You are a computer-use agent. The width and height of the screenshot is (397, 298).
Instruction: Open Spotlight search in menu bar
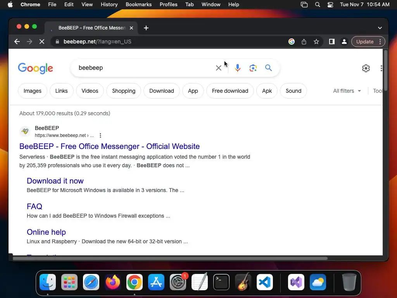317,5
